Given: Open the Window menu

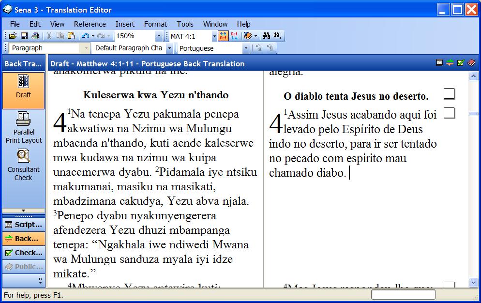Looking at the screenshot, I should coord(215,24).
